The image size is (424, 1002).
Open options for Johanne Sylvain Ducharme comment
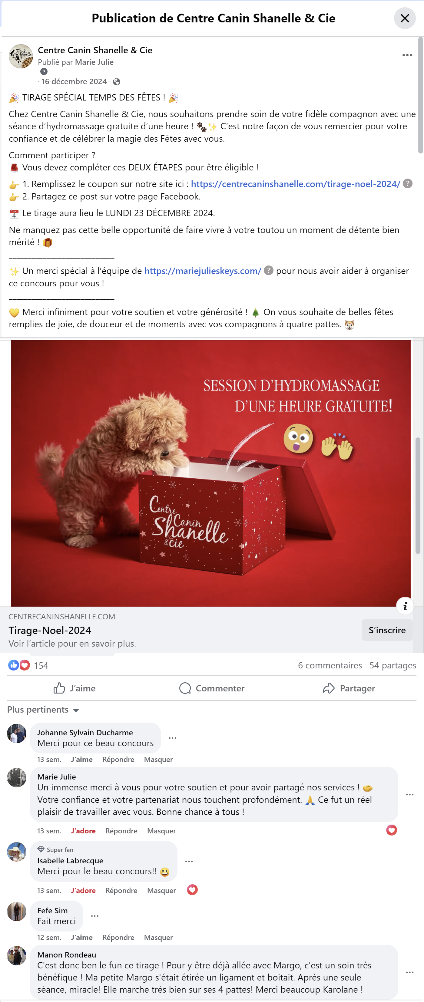pos(173,738)
